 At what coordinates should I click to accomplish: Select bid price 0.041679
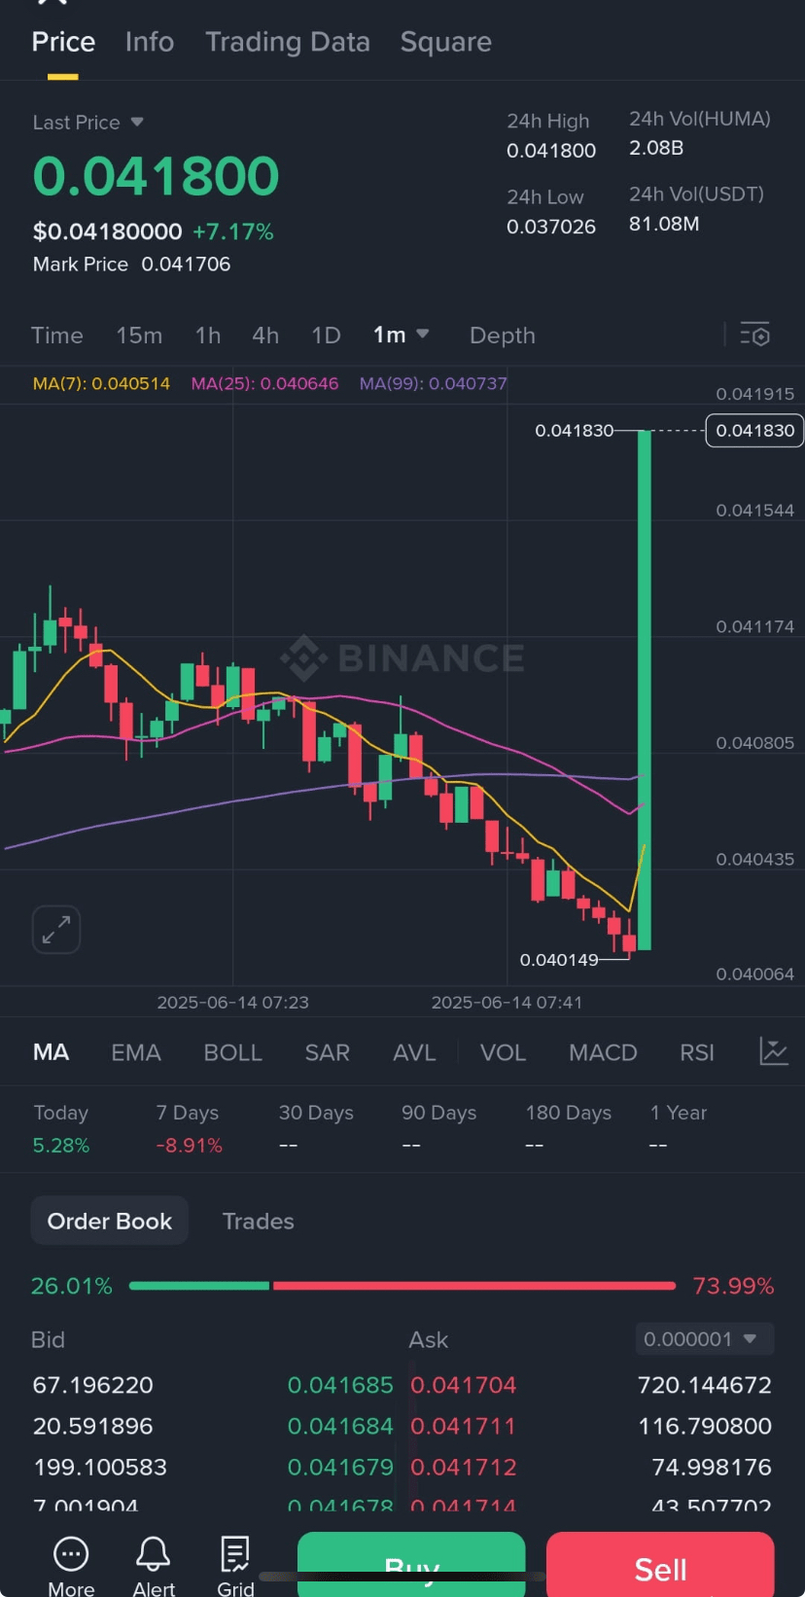point(340,1467)
